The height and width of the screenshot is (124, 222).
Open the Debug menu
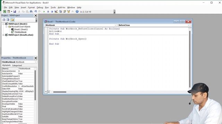40,8
